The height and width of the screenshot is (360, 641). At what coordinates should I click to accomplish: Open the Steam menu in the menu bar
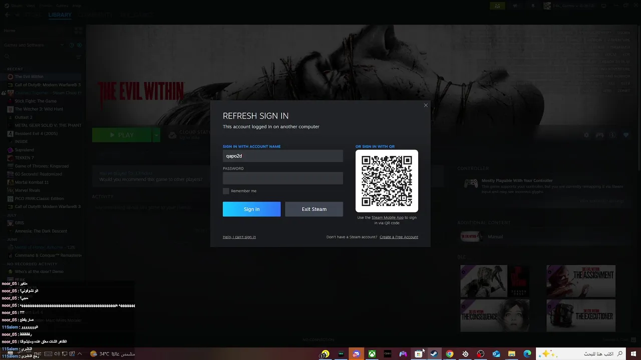[17, 5]
